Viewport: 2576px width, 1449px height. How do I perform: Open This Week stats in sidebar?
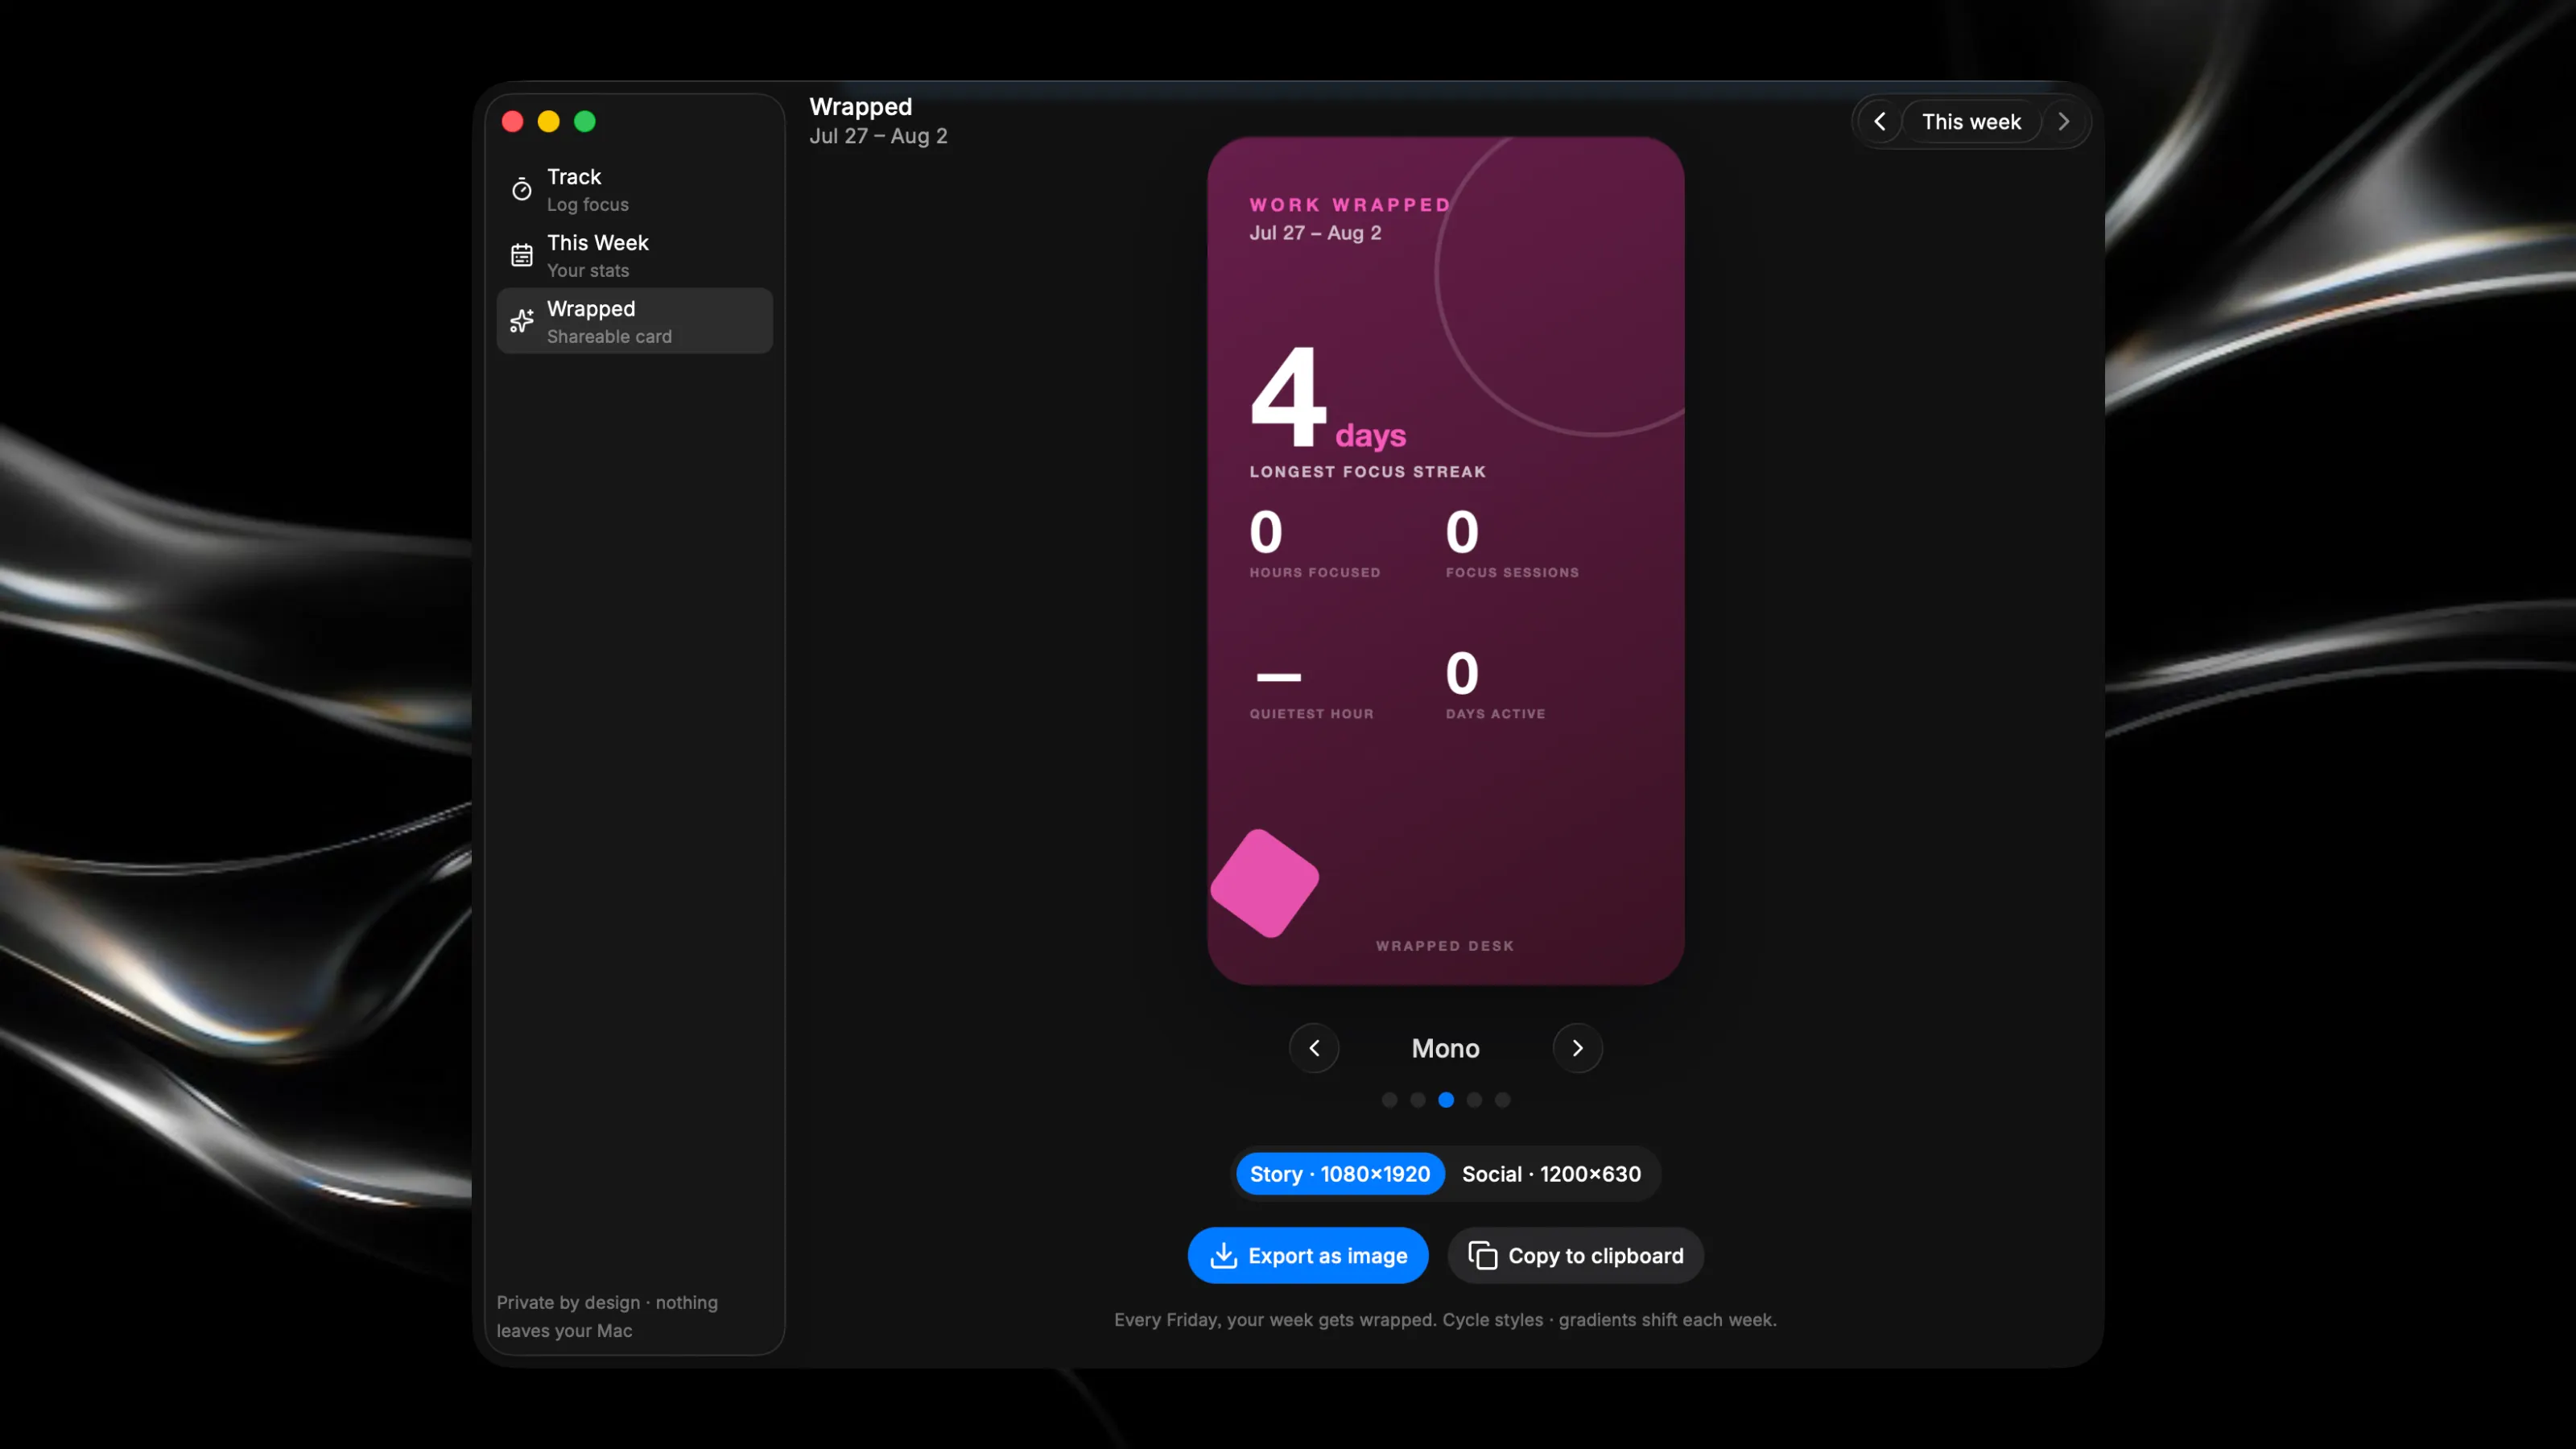click(x=634, y=255)
